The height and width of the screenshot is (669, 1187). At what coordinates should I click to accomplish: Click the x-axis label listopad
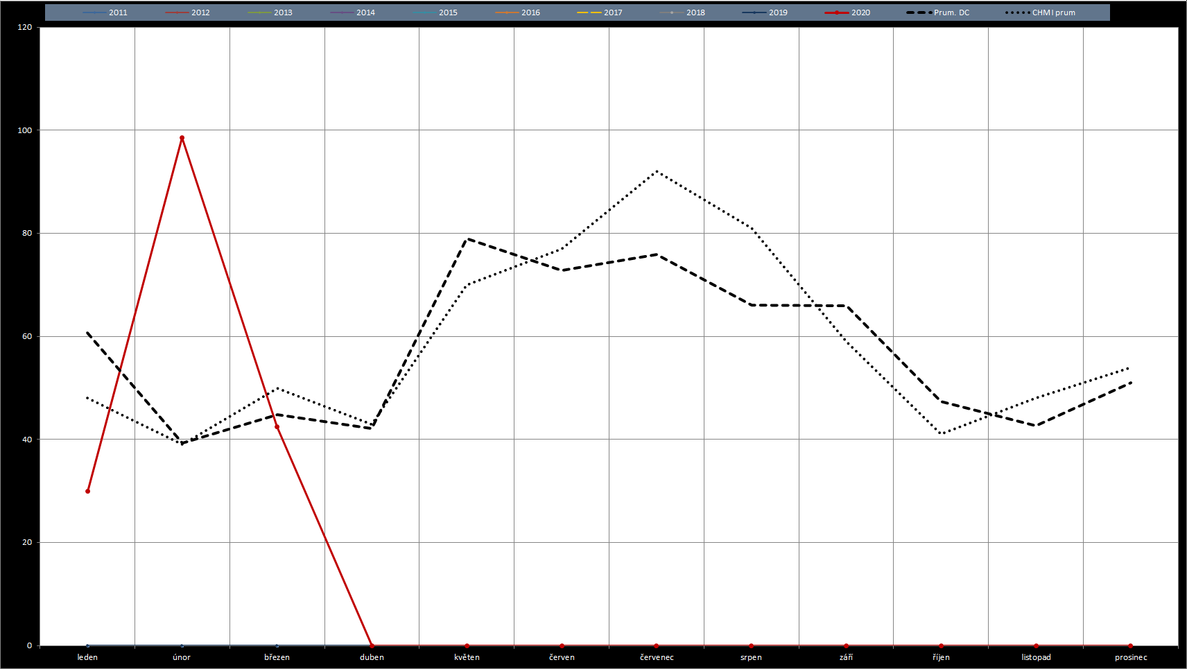click(1036, 657)
